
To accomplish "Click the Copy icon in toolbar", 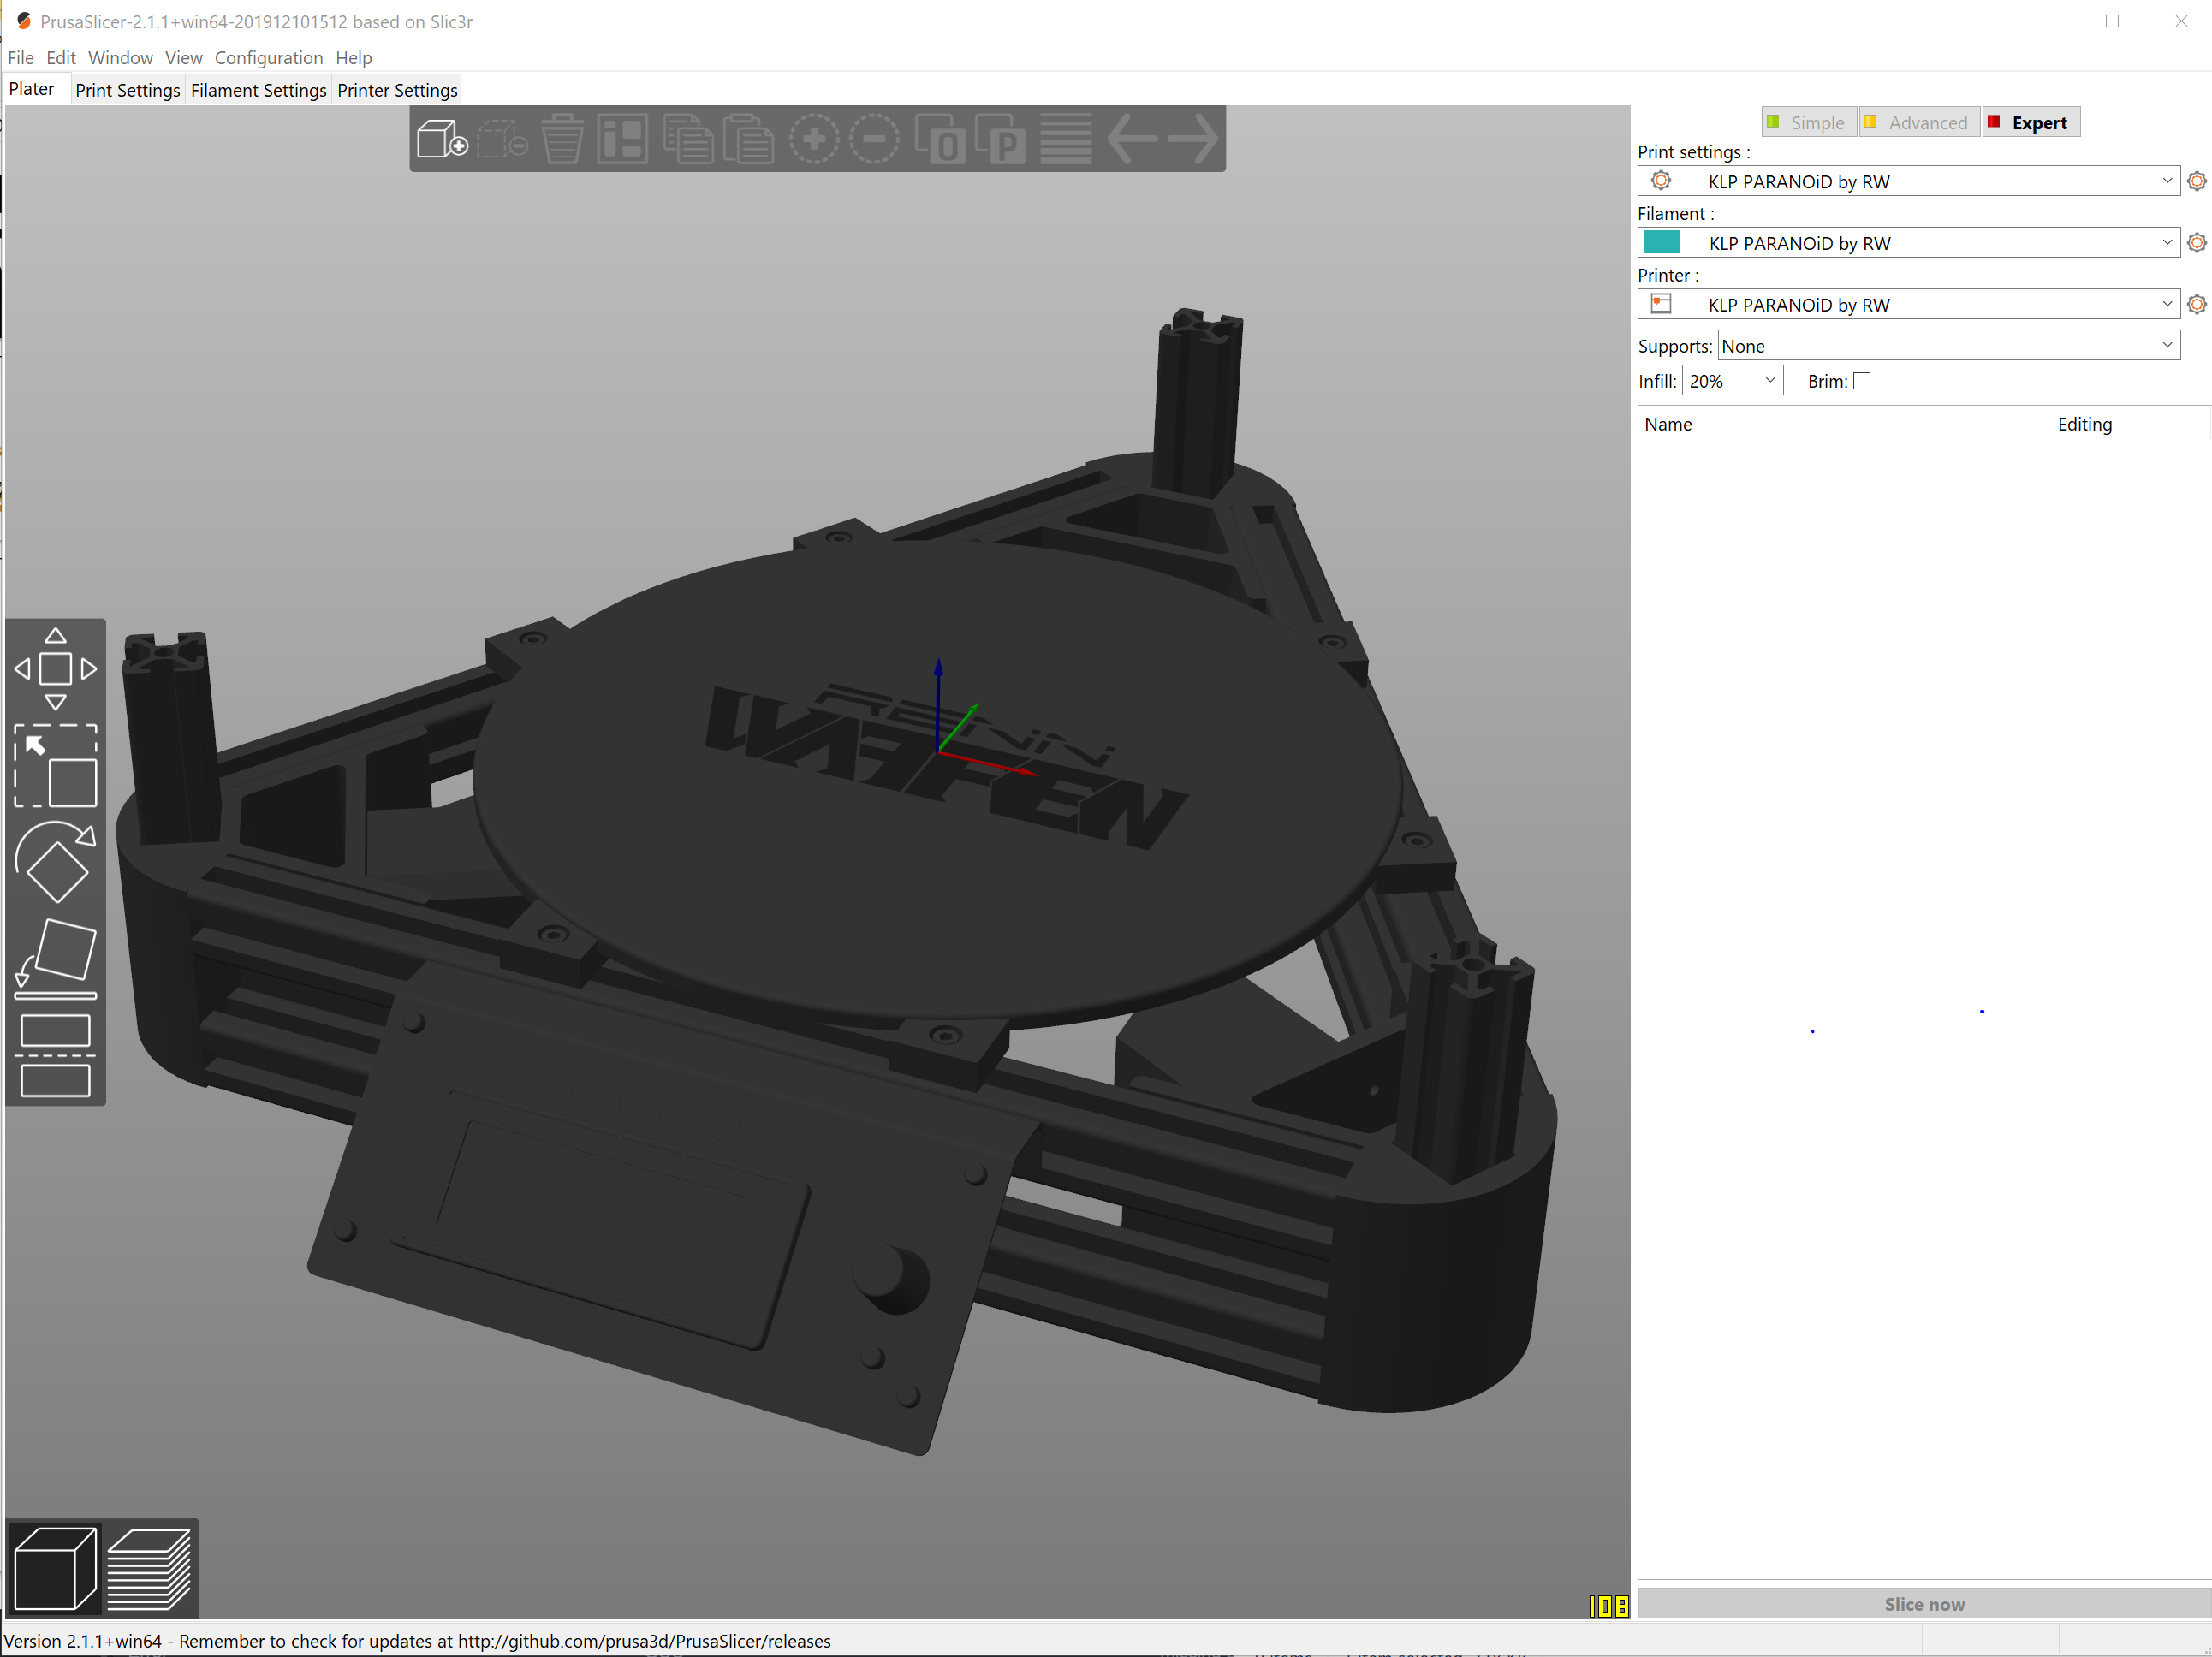I will tap(688, 139).
